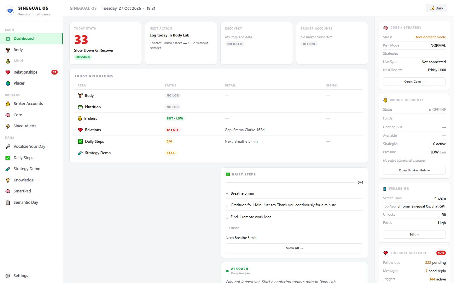Expand the +1 more daily steps
Screen dimensions: 454x283
tap(232, 228)
